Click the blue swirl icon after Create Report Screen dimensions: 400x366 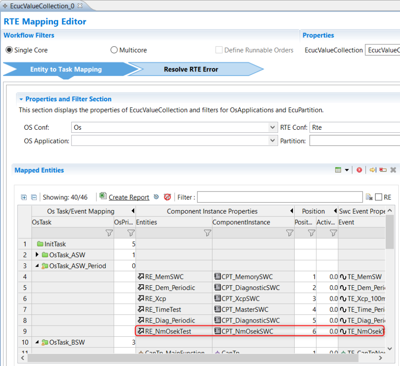click(x=156, y=197)
